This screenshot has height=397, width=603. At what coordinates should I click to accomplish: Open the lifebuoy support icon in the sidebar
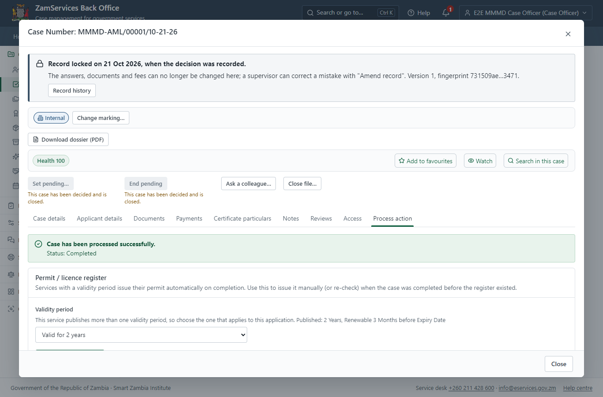11,257
